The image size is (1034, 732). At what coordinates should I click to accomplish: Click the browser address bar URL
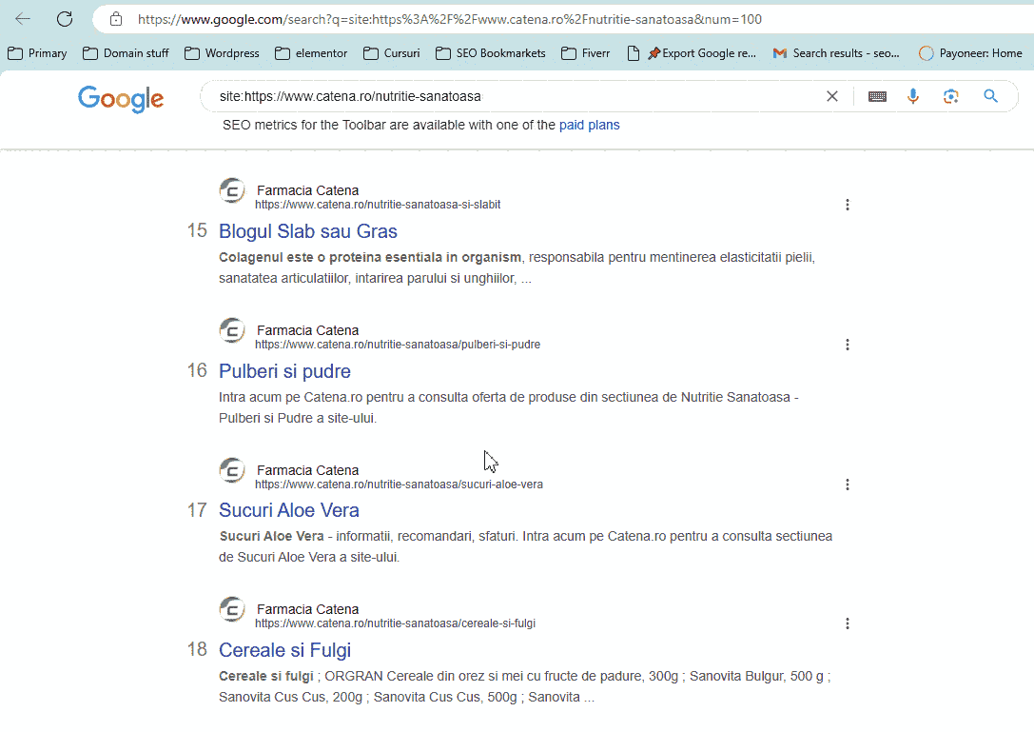coord(449,19)
